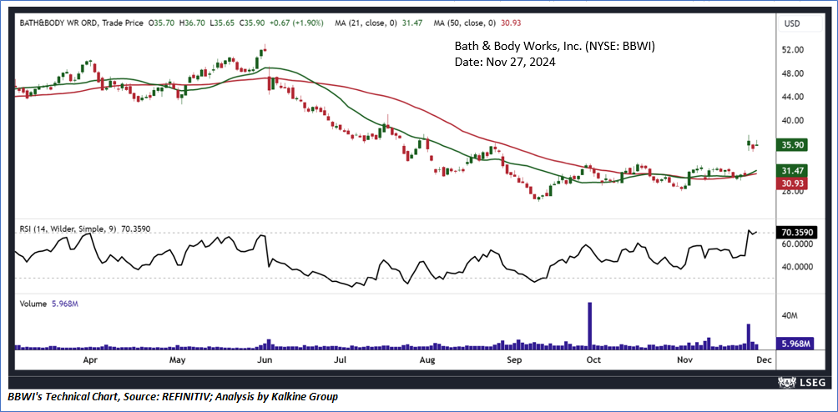Image resolution: width=838 pixels, height=412 pixels.
Task: Click the Aug label on time axis
Action: point(429,359)
